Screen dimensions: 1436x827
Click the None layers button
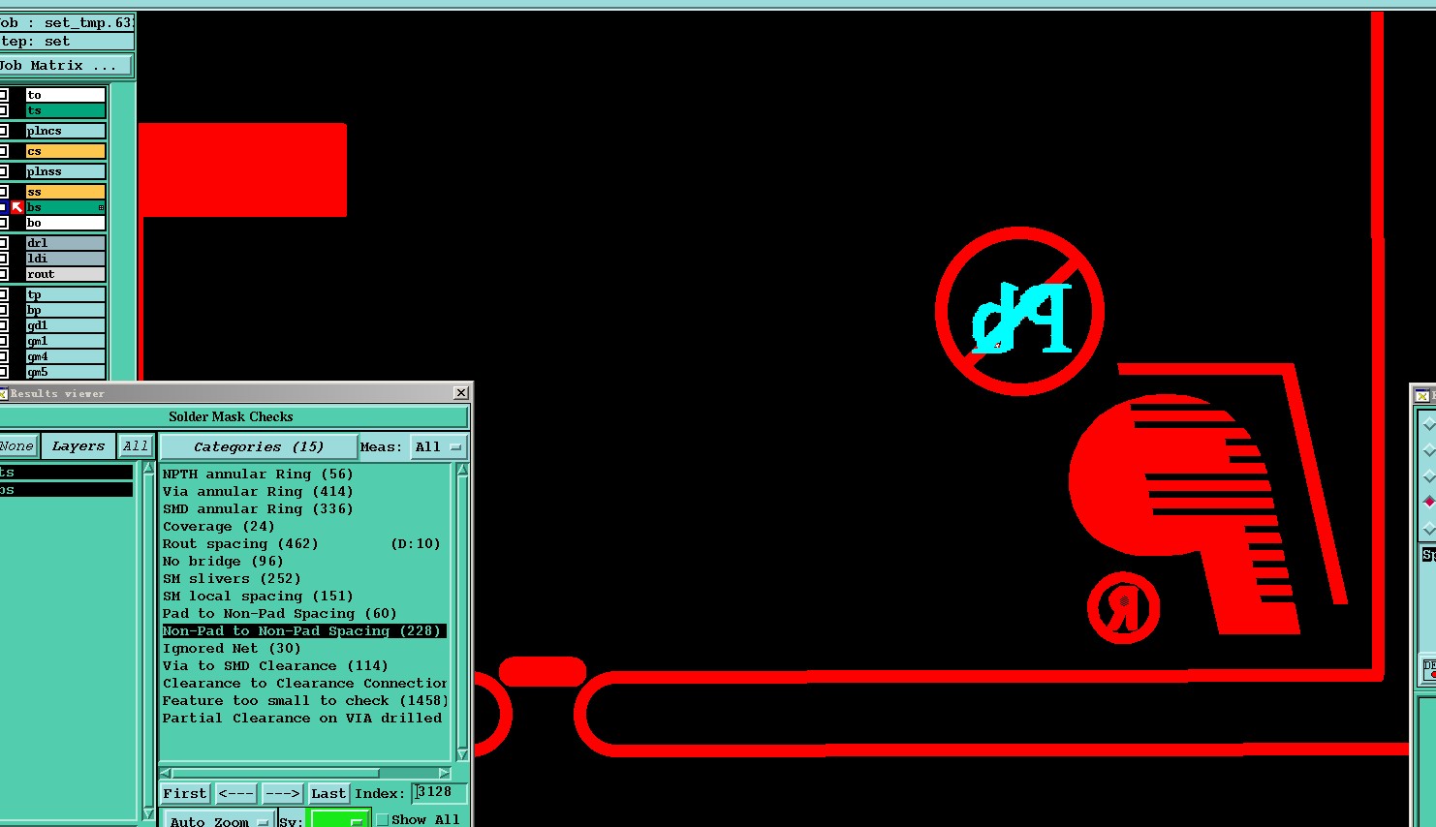tap(17, 446)
